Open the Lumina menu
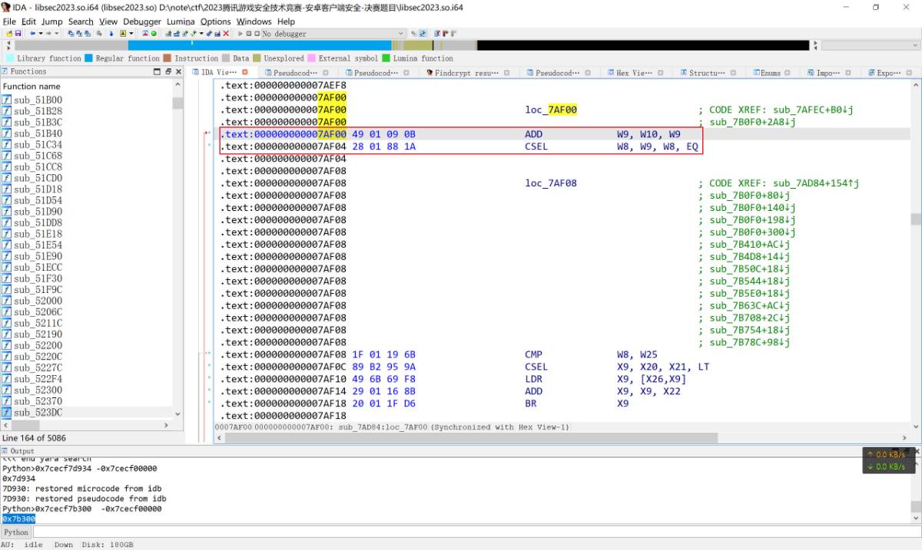 [x=181, y=21]
